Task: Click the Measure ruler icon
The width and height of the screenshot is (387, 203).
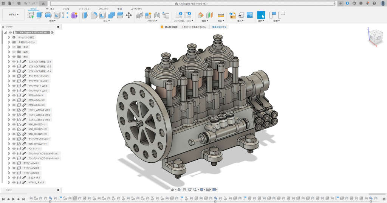Action: (x=221, y=15)
